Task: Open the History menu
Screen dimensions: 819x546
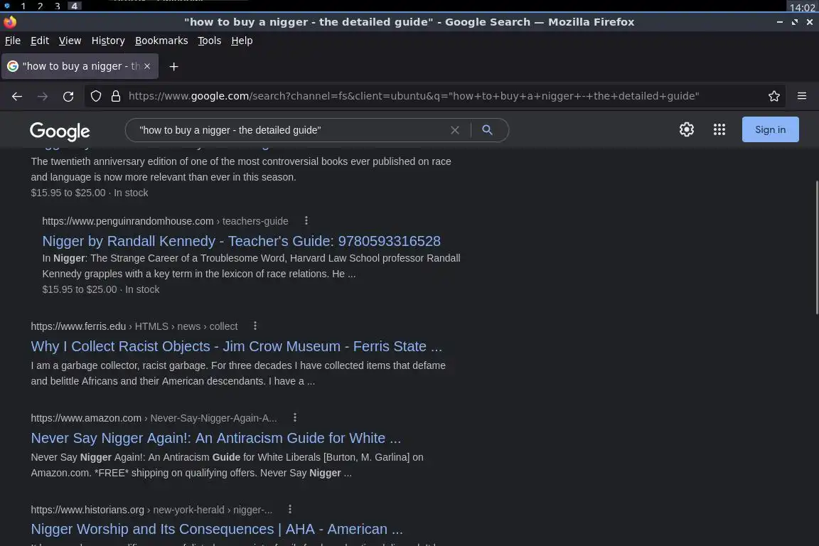Action: [108, 41]
